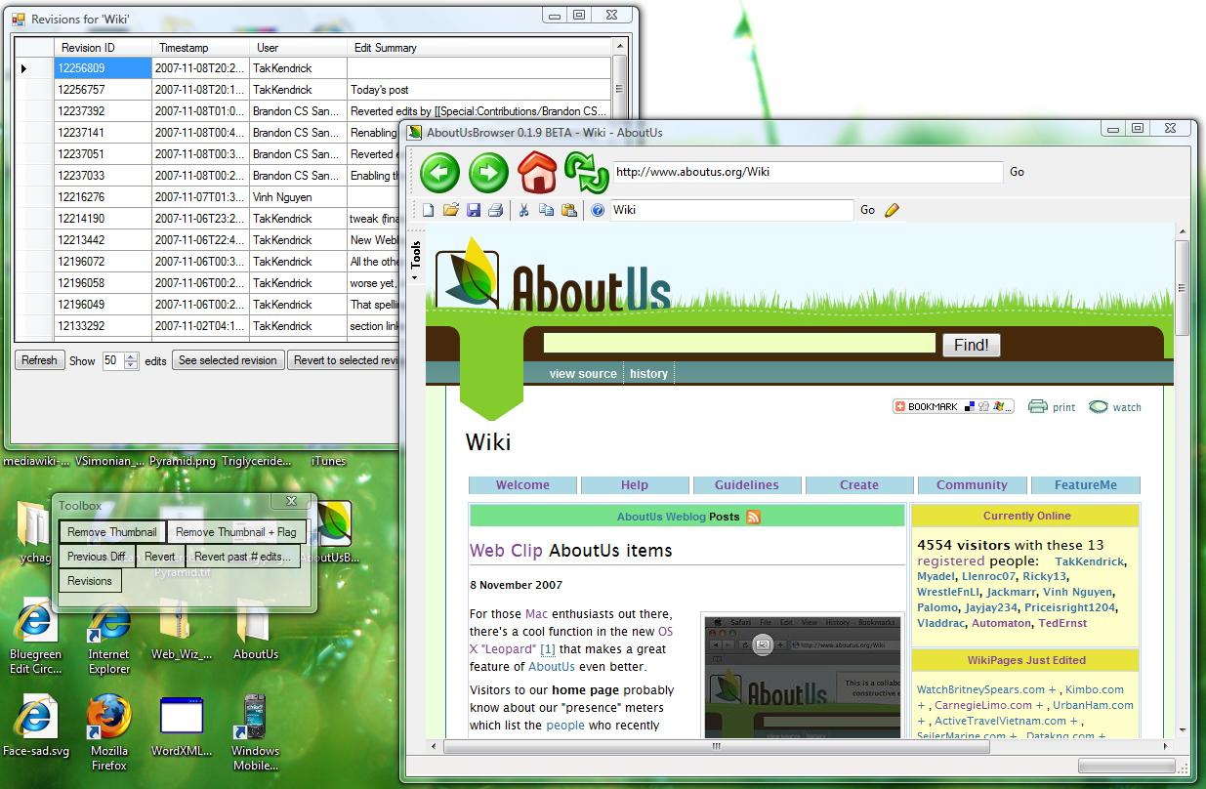
Task: Switch to Help tab on Wiki page
Action: pyautogui.click(x=635, y=485)
